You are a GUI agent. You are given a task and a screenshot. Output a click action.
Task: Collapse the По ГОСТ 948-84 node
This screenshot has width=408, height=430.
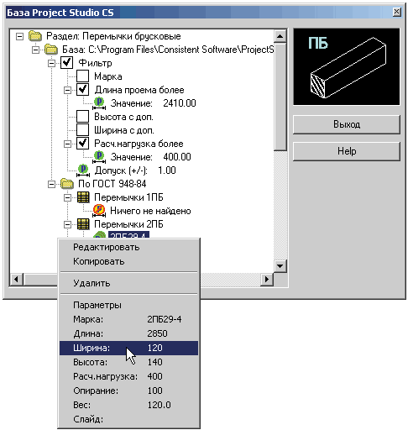click(51, 184)
